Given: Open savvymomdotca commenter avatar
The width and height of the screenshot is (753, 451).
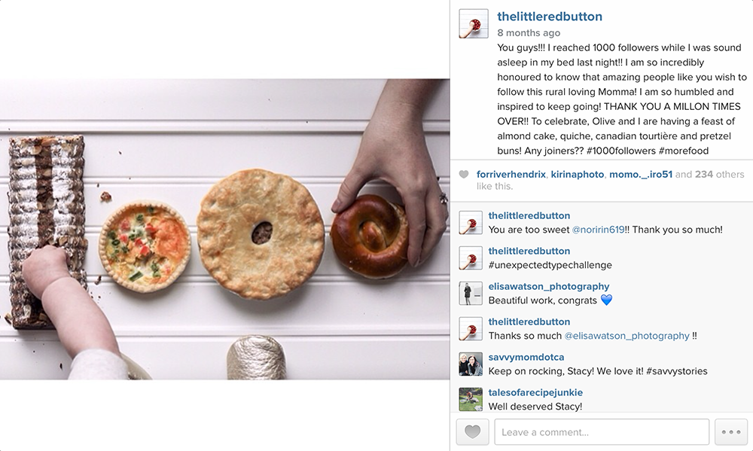Looking at the screenshot, I should pyautogui.click(x=471, y=364).
